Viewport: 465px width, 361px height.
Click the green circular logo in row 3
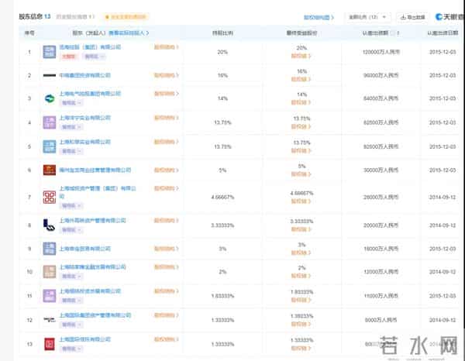pyautogui.click(x=49, y=98)
